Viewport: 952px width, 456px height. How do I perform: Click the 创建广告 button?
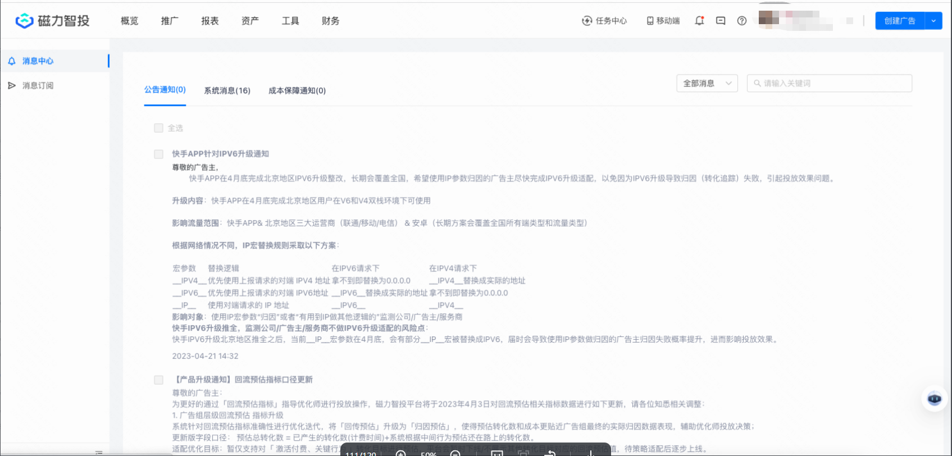pos(900,21)
